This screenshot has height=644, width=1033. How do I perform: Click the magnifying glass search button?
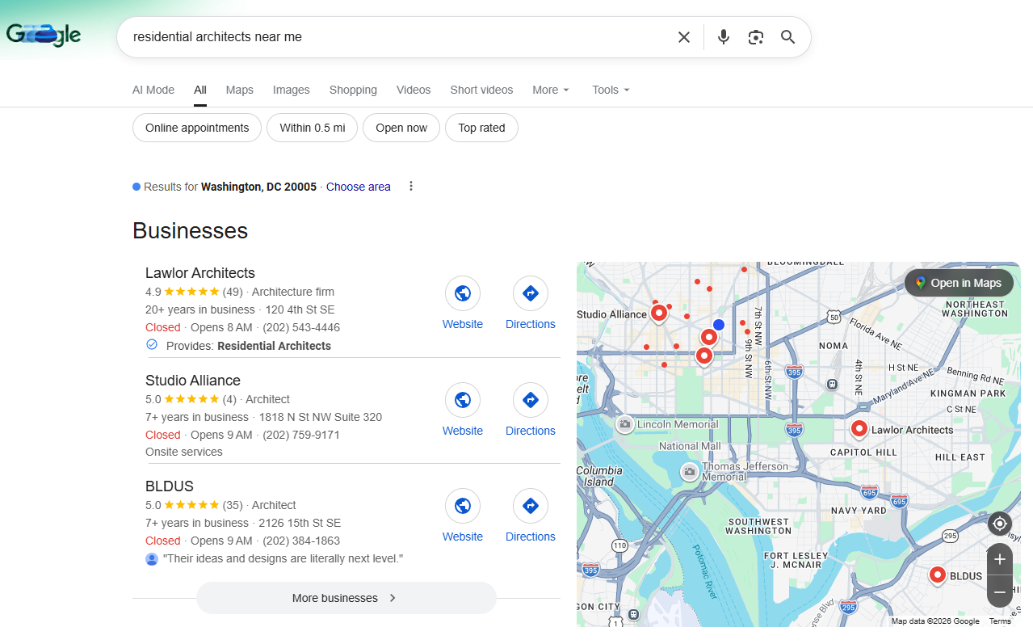tap(787, 37)
